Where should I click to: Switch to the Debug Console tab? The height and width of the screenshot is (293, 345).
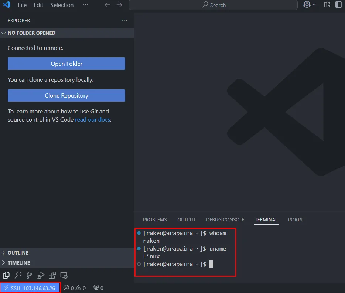225,219
